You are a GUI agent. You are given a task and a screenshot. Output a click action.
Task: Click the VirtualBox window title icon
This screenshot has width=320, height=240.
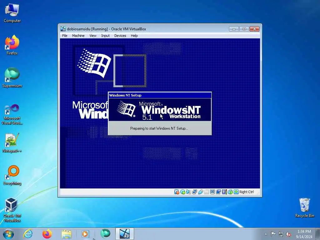(x=63, y=29)
